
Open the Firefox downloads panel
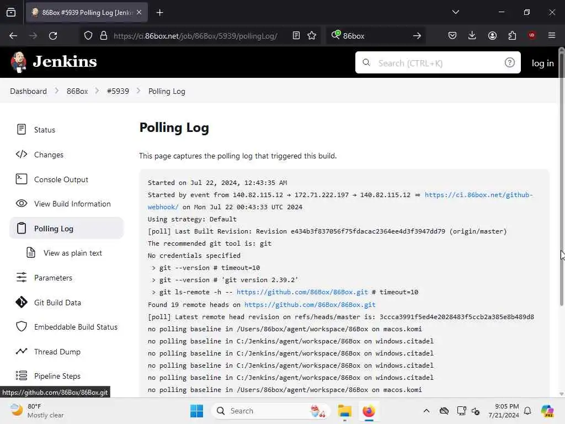point(472,35)
